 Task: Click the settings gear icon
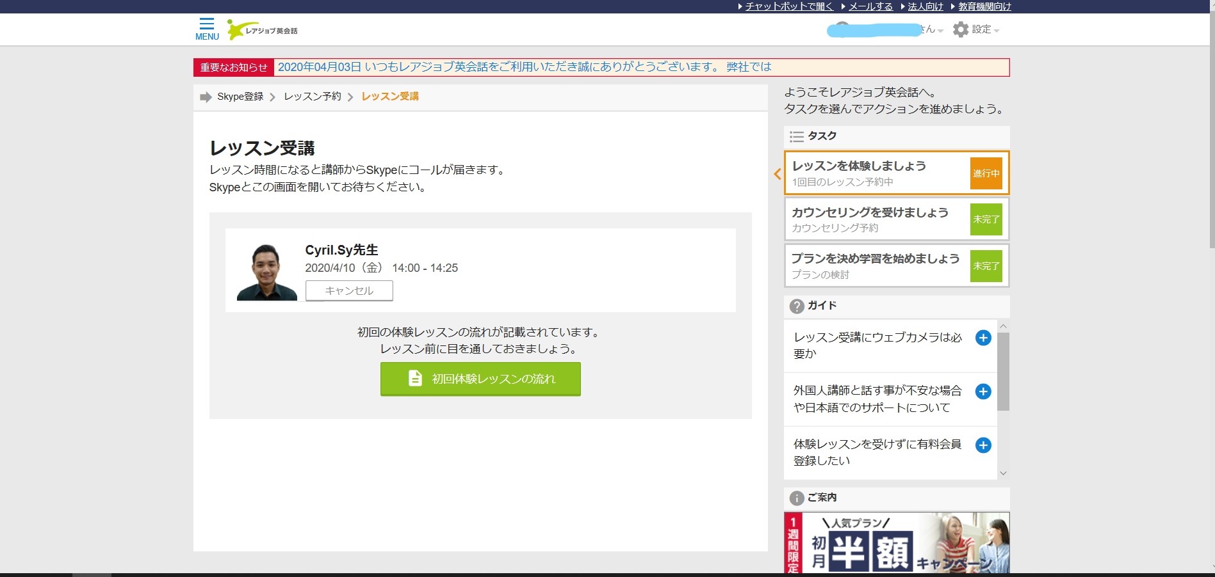tap(960, 29)
